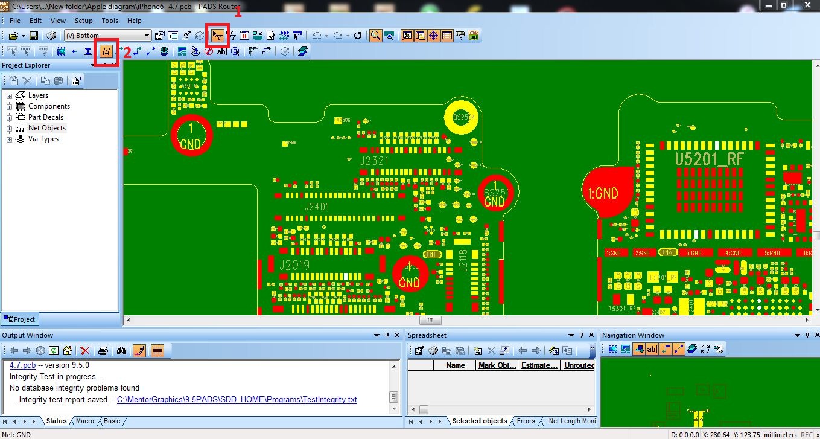The width and height of the screenshot is (820, 439).
Task: Open the Edit menu
Action: click(x=36, y=21)
